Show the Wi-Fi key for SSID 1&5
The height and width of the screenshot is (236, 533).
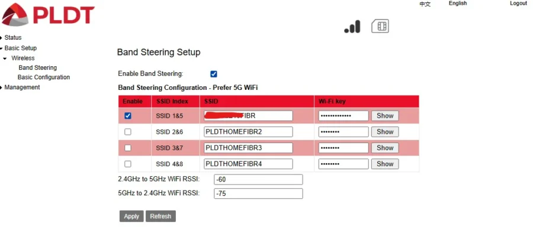point(385,116)
